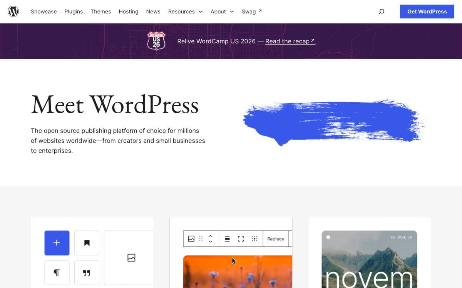Viewport: 462px width, 288px height.
Task: Expand the About menu
Action: coord(222,12)
